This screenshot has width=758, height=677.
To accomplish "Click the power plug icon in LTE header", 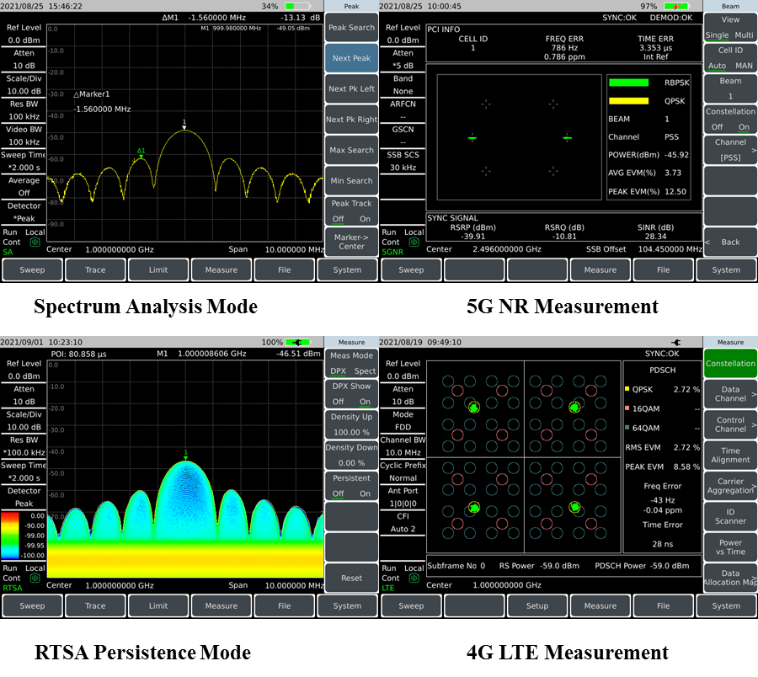I will (x=675, y=343).
